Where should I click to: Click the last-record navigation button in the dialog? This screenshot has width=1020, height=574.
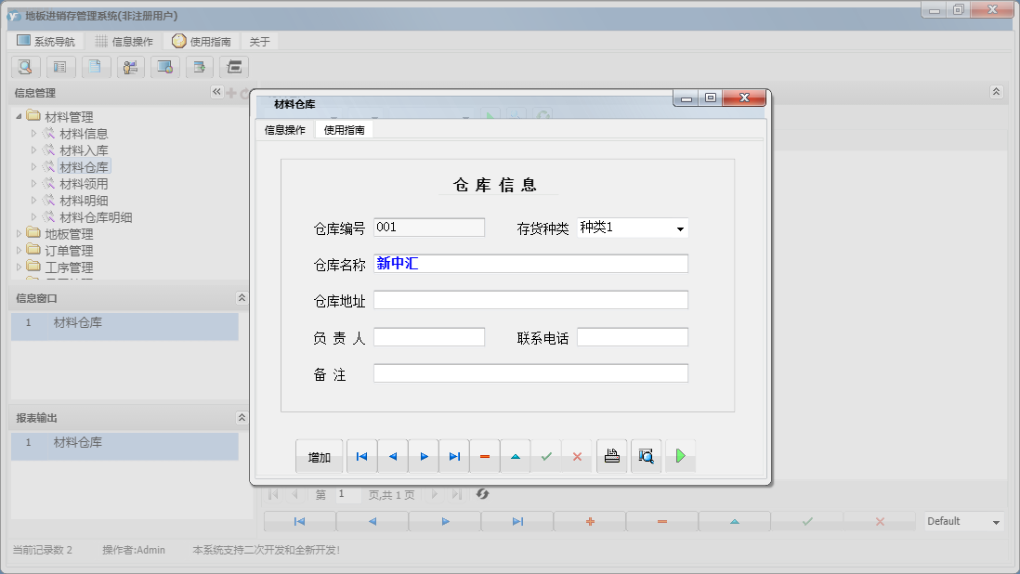point(453,456)
